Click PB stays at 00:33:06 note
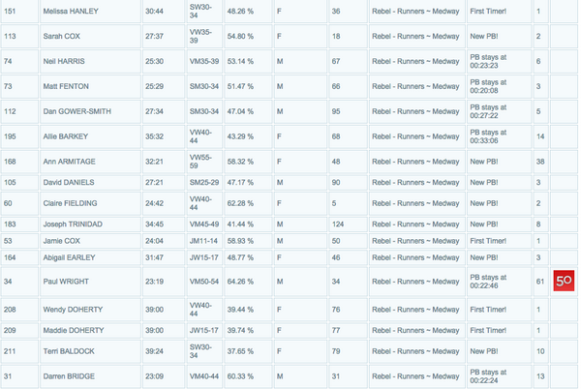Image resolution: width=581 pixels, height=389 pixels. (488, 136)
